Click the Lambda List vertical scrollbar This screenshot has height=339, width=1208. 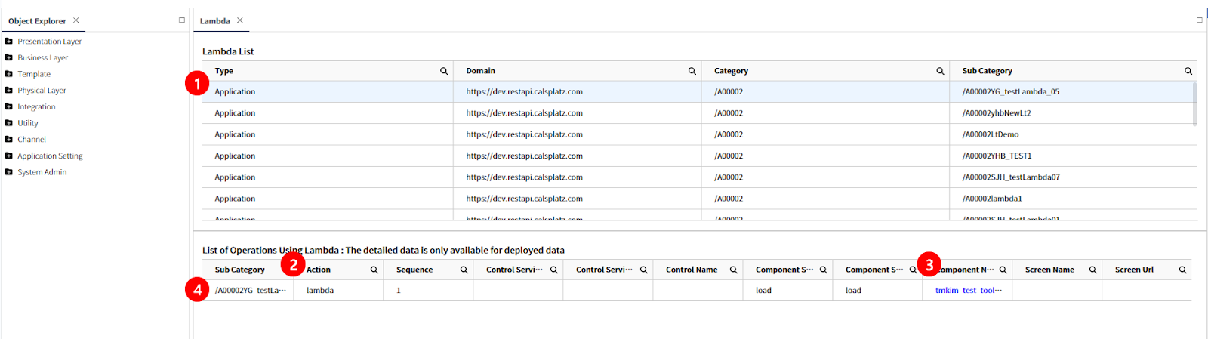(x=1194, y=104)
